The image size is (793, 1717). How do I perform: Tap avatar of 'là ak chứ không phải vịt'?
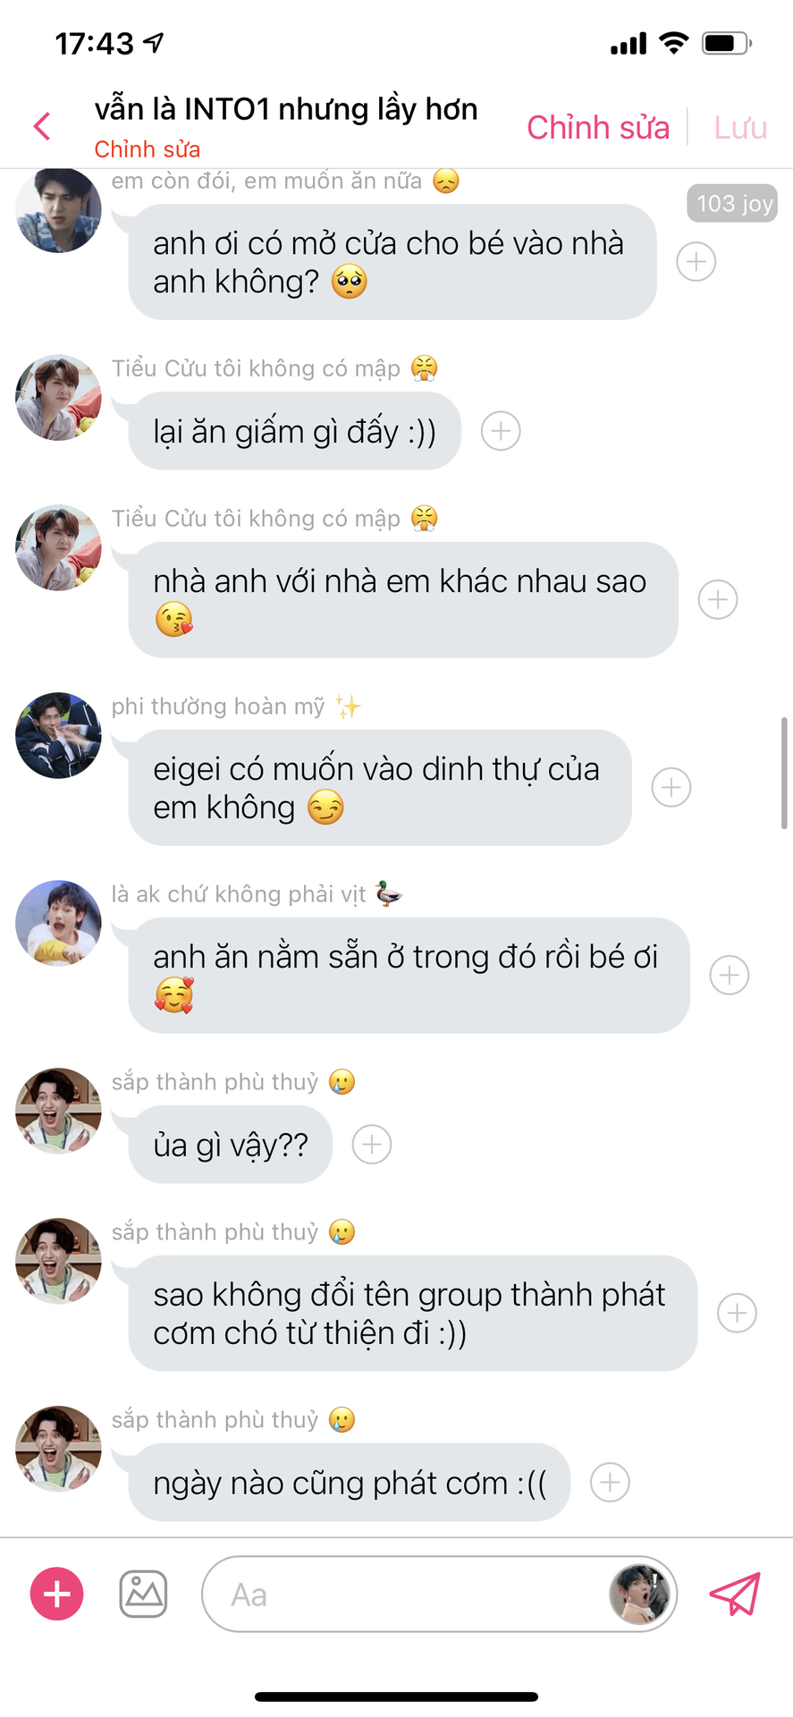pos(58,923)
